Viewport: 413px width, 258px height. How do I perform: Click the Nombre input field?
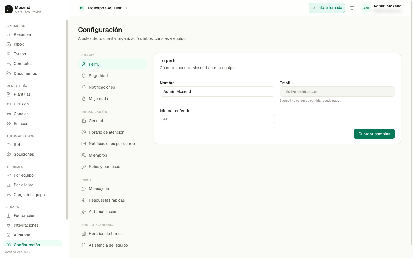click(217, 91)
